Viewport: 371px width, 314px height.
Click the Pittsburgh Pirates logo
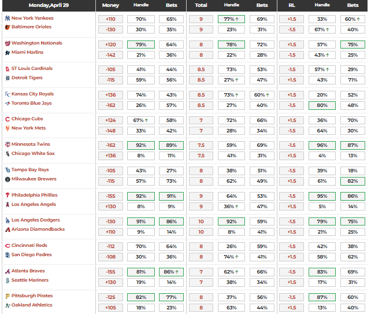[x=7, y=296]
